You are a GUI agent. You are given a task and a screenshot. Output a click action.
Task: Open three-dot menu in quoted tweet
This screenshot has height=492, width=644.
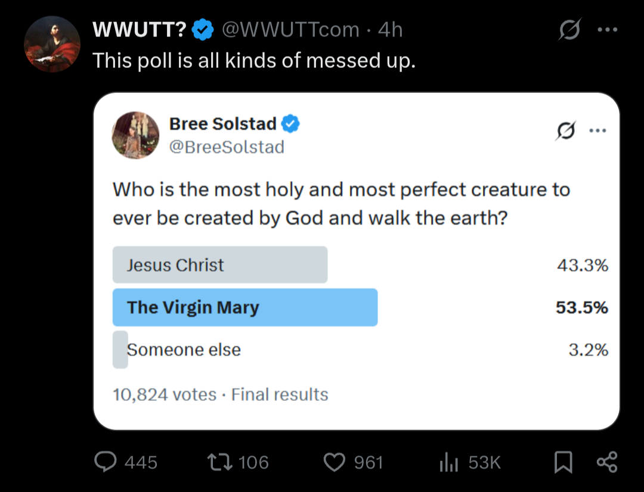597,132
